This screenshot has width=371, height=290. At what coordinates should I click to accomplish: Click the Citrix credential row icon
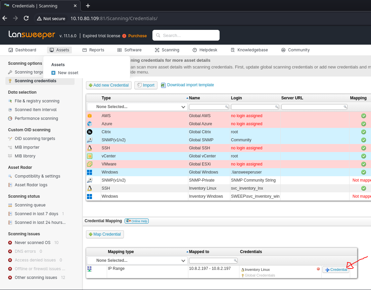(x=90, y=132)
